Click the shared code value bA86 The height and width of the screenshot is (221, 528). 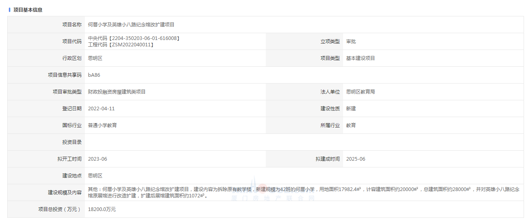(94, 75)
